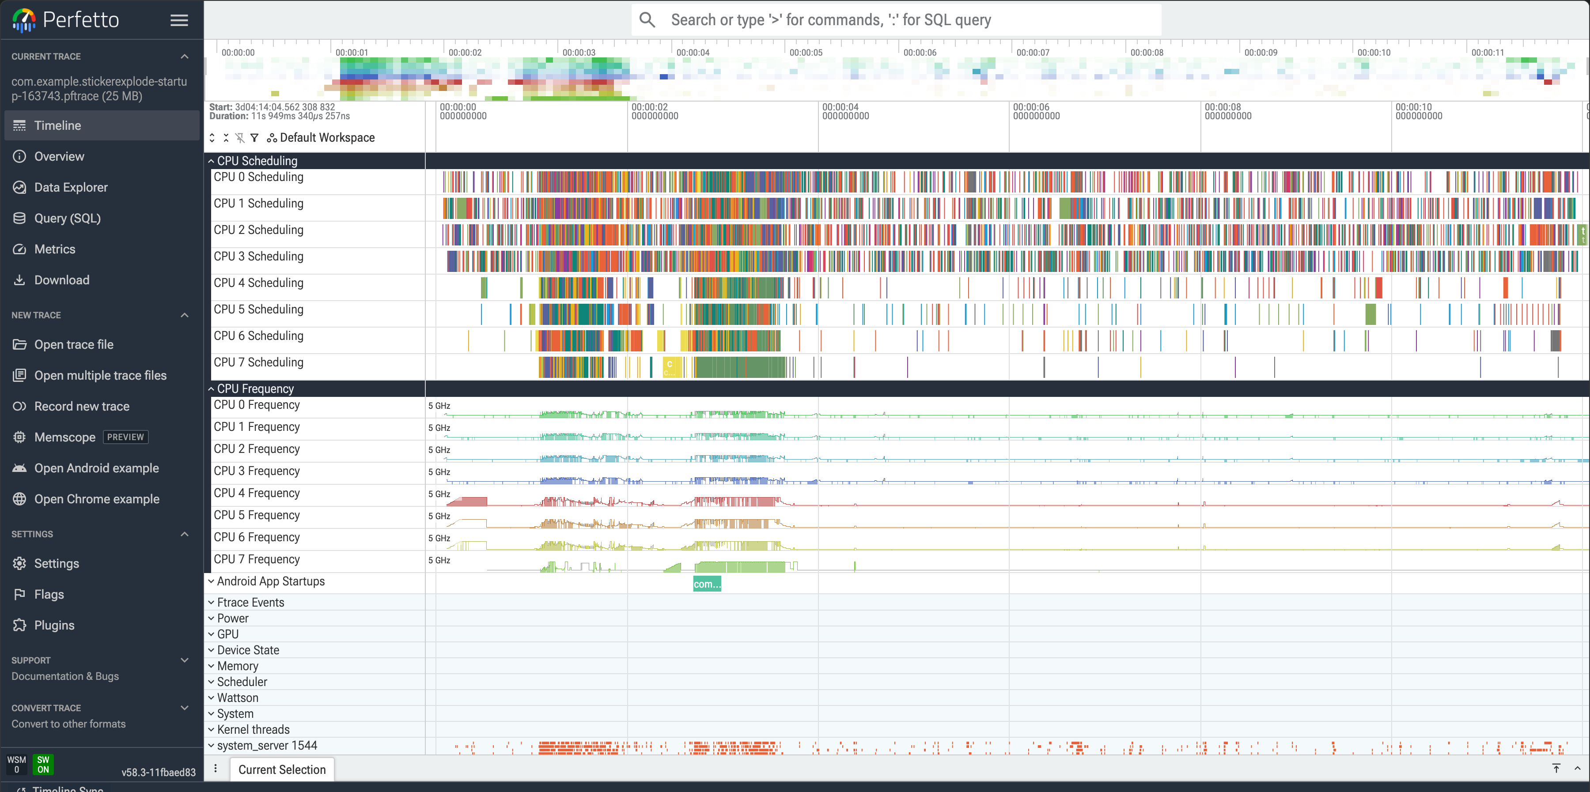Click the Metrics gauge icon
This screenshot has width=1590, height=792.
[20, 249]
